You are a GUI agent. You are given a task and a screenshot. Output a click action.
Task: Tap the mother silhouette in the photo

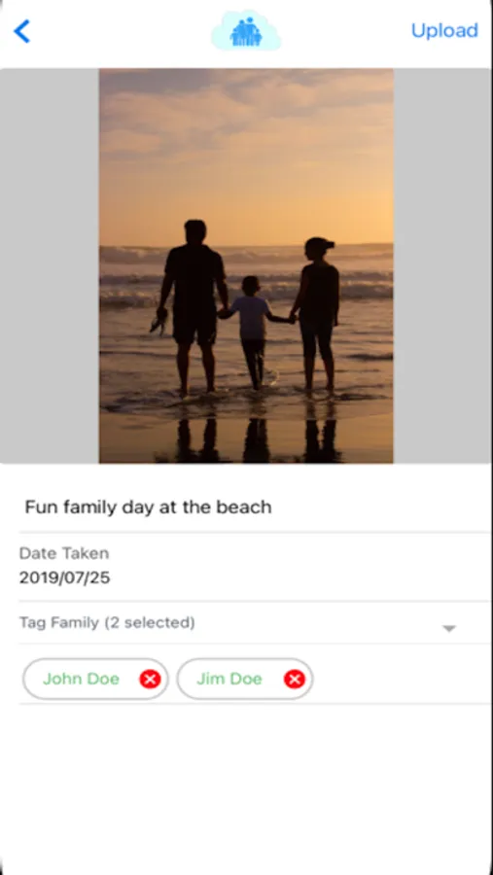317,314
